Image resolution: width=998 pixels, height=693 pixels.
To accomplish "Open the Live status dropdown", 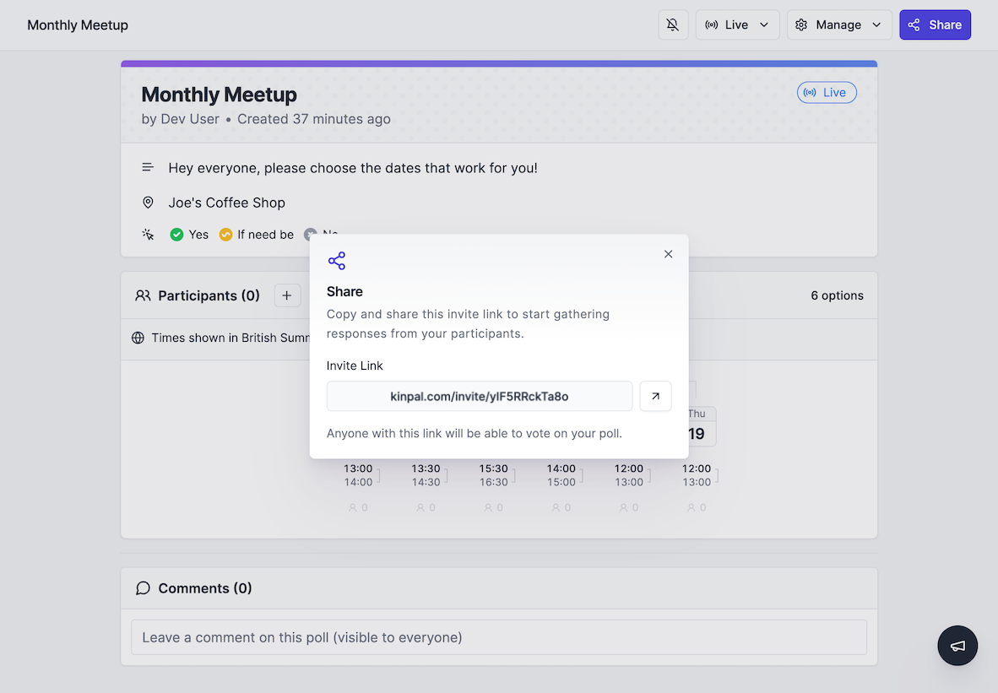I will pyautogui.click(x=737, y=24).
